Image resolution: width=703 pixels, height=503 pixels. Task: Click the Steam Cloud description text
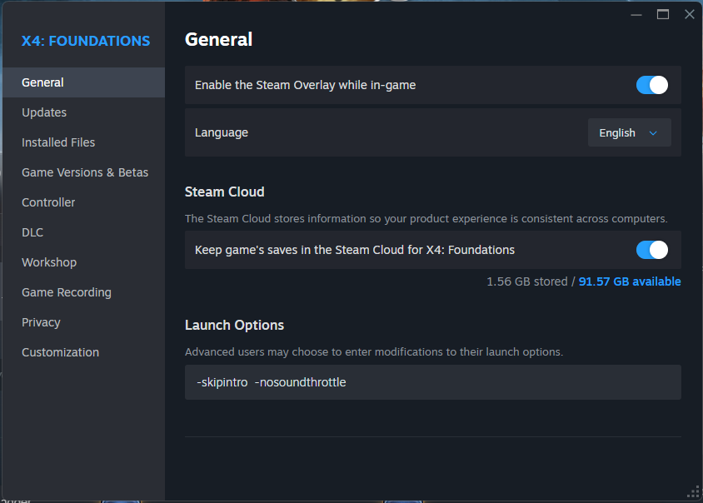coord(426,219)
